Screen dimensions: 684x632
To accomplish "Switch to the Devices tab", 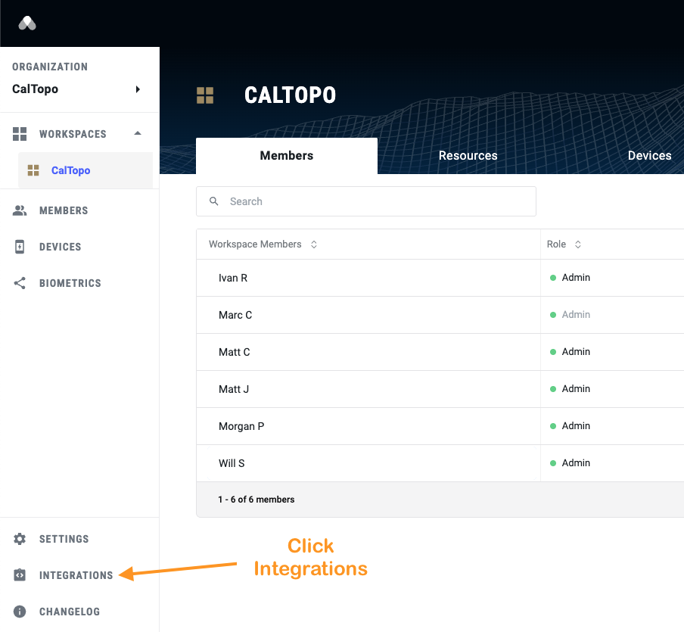I will coord(649,155).
